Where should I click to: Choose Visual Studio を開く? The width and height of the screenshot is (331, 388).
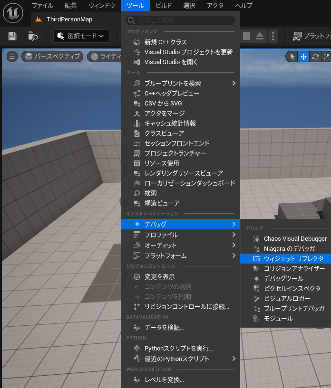click(180, 62)
